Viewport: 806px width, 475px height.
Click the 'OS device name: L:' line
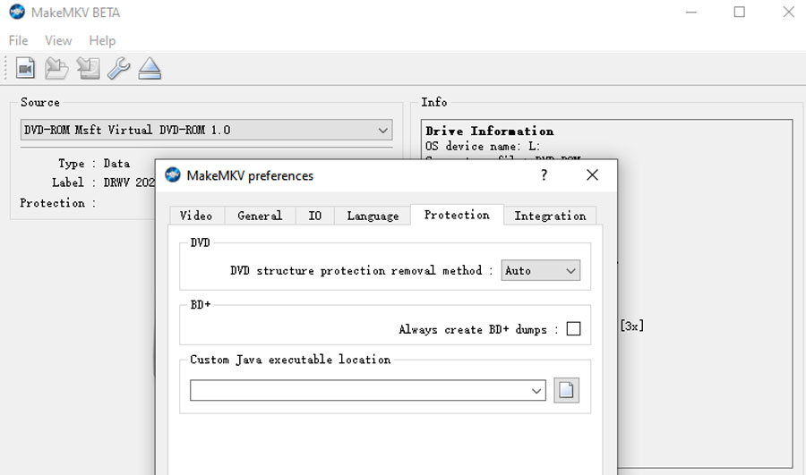point(482,147)
